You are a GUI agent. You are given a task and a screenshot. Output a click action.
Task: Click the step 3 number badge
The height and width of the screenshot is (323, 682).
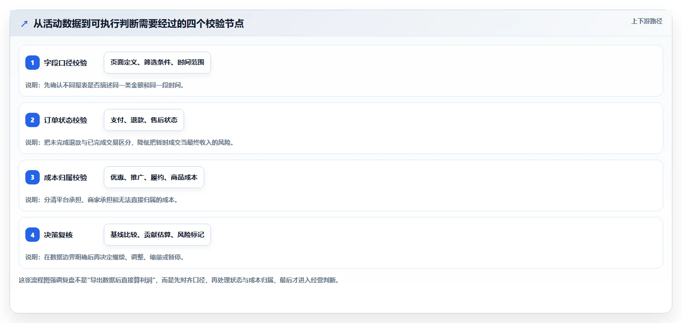33,177
